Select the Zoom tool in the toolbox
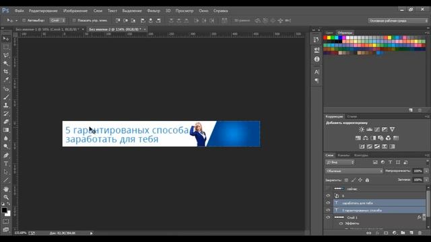The height and width of the screenshot is (242, 431). point(6,197)
